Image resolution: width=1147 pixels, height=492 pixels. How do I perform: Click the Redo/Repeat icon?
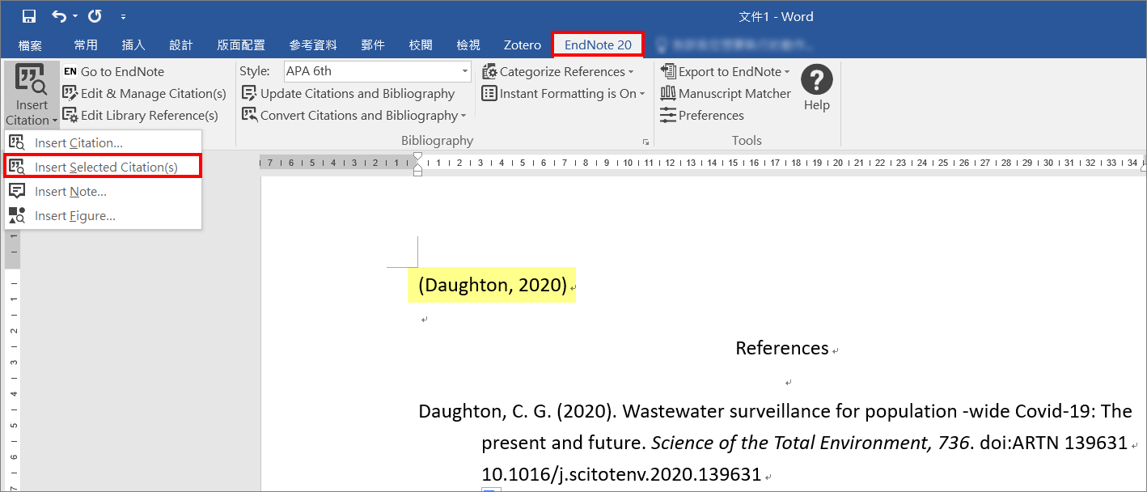95,16
